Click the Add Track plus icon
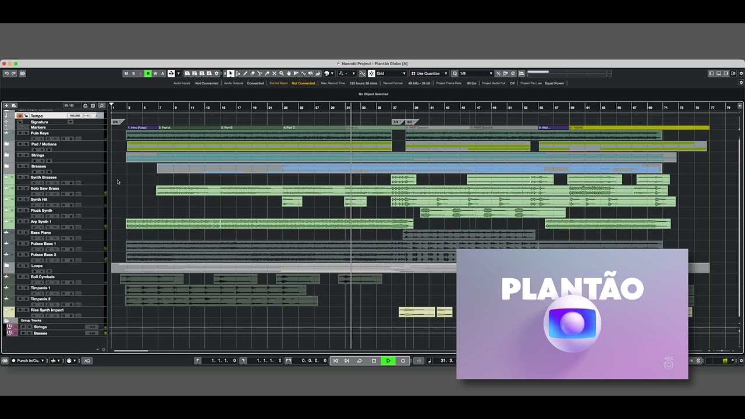The height and width of the screenshot is (419, 745). 6,105
